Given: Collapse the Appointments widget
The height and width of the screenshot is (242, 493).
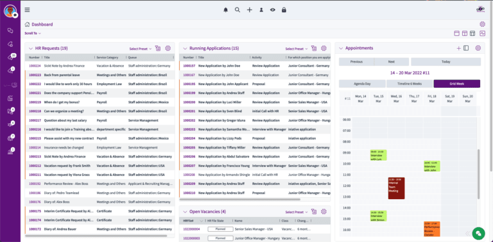Looking at the screenshot, I should click(x=340, y=48).
